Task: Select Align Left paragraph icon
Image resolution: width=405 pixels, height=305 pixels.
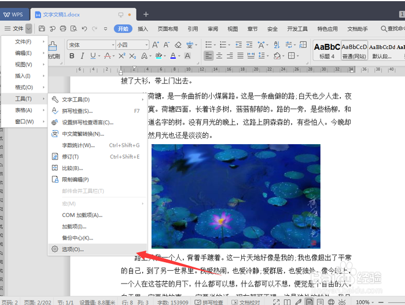Action: pos(208,56)
